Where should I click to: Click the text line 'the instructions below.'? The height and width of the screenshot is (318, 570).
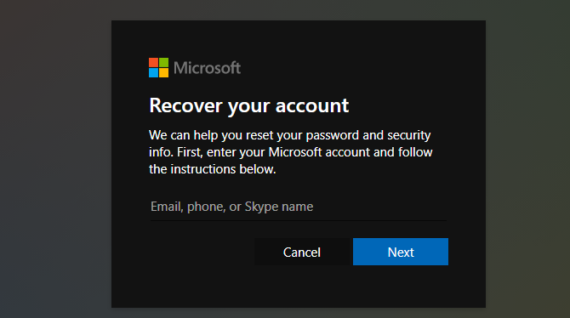(213, 169)
